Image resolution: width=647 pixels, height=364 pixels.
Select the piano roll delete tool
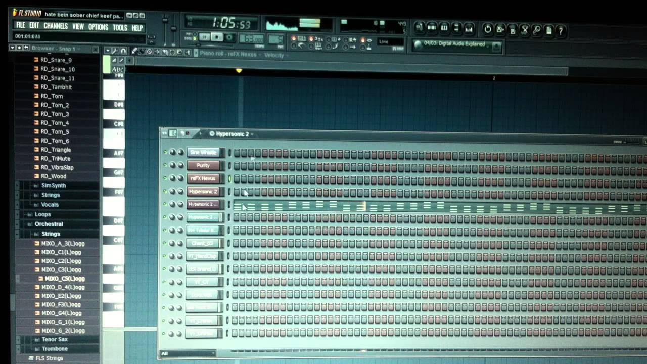(149, 52)
